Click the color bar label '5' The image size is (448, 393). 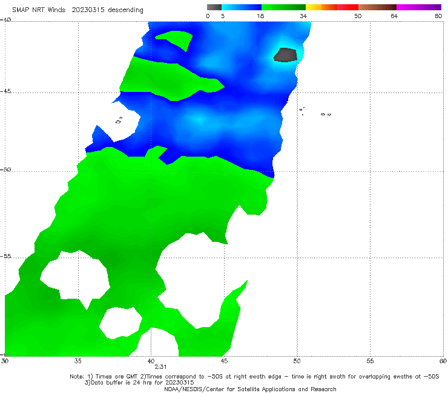223,16
